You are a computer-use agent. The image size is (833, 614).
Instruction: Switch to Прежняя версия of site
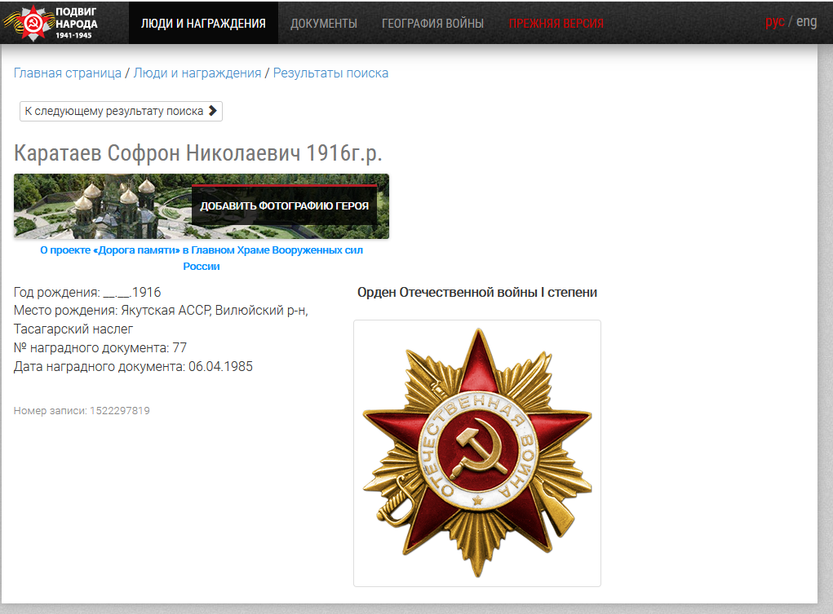tap(556, 24)
